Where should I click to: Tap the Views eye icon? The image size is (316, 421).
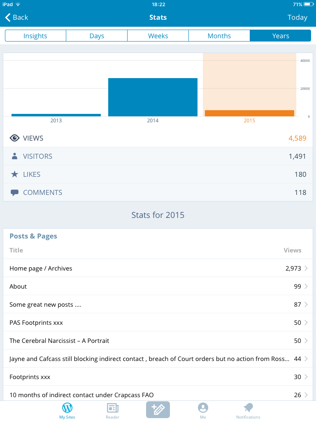14,138
